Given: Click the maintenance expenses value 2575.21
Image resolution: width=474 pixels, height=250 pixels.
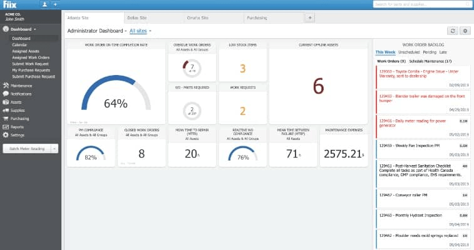Looking at the screenshot, I should pyautogui.click(x=344, y=154).
